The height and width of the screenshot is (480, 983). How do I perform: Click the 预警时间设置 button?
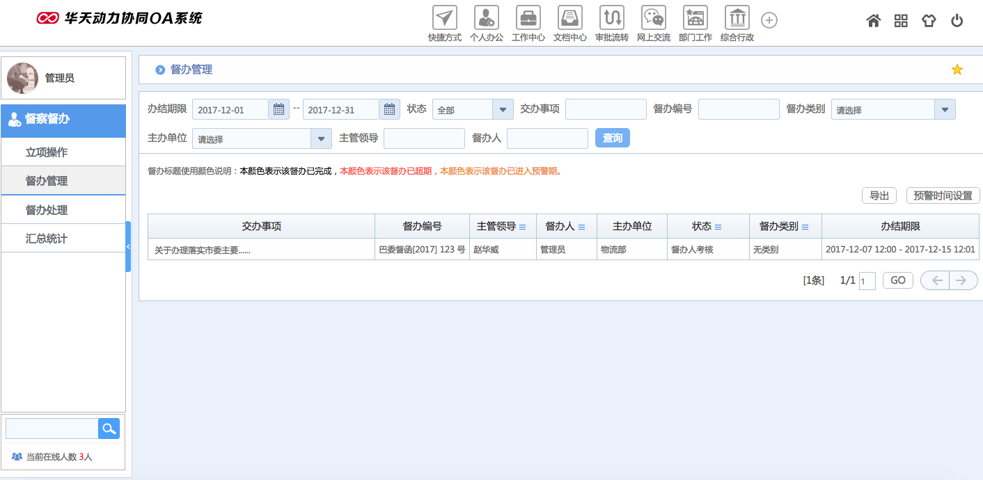pyautogui.click(x=943, y=195)
